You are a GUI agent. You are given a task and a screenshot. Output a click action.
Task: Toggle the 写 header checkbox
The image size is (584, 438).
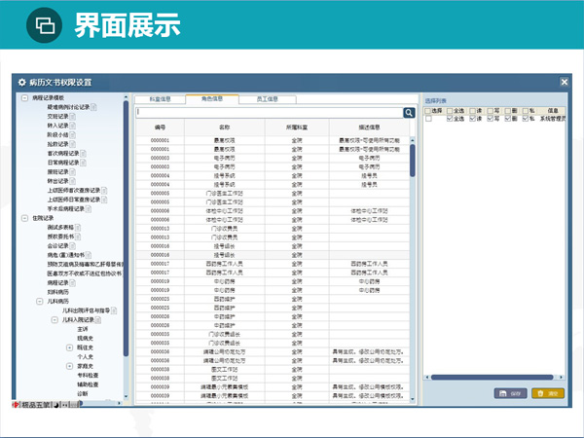coord(491,111)
